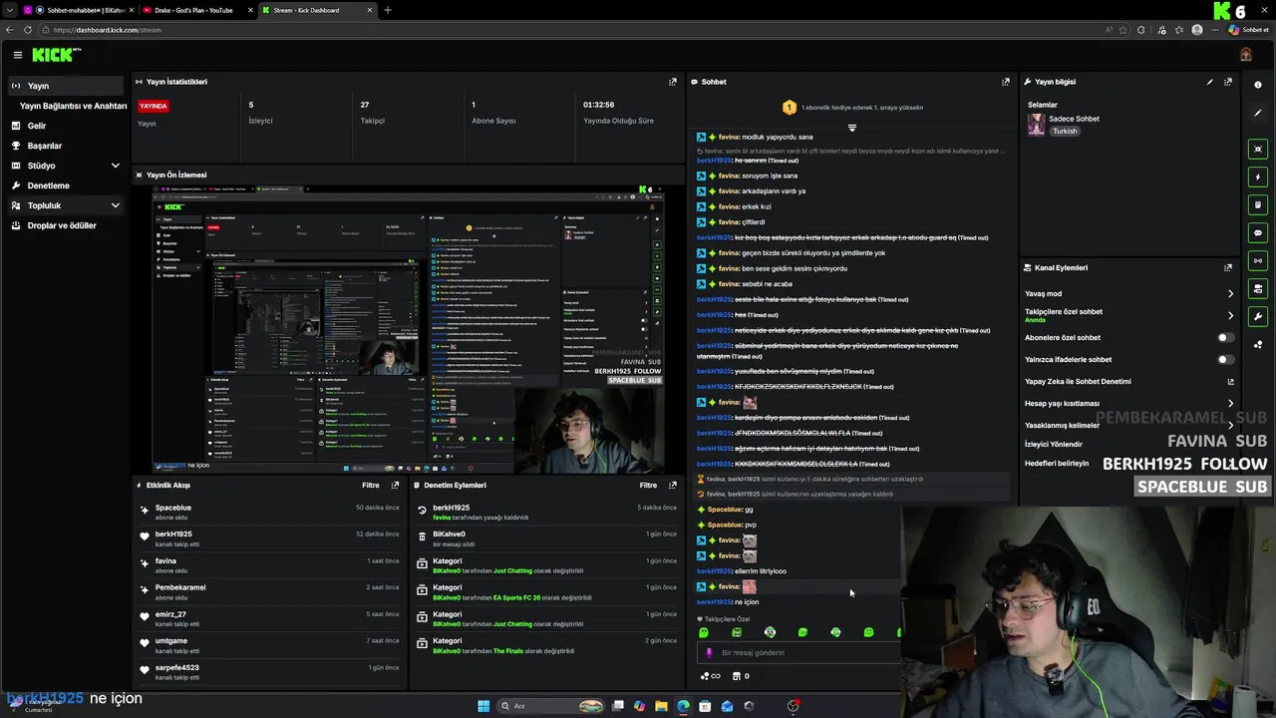Click the browser address bar
Image resolution: width=1276 pixels, height=718 pixels.
(568, 30)
